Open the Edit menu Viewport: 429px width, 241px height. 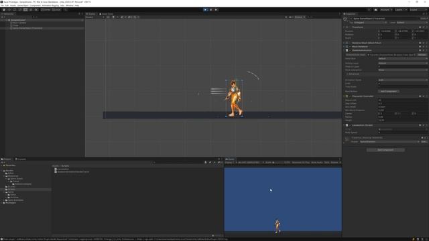(x=7, y=5)
